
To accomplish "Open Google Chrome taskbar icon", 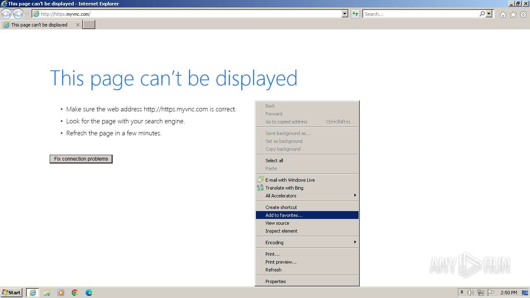I will click(x=75, y=293).
